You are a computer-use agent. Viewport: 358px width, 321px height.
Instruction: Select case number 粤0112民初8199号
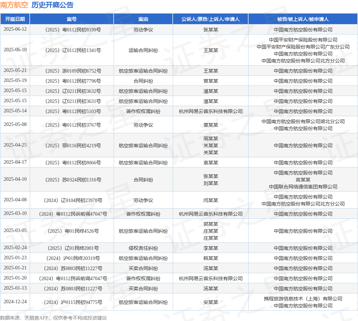coord(73,30)
